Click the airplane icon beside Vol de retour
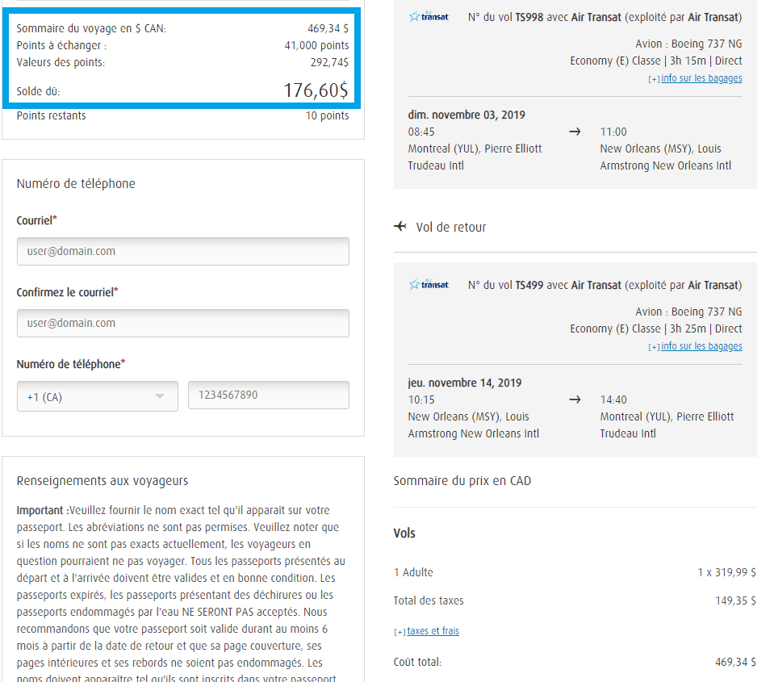Viewport: 774px width, 682px height. [x=400, y=227]
